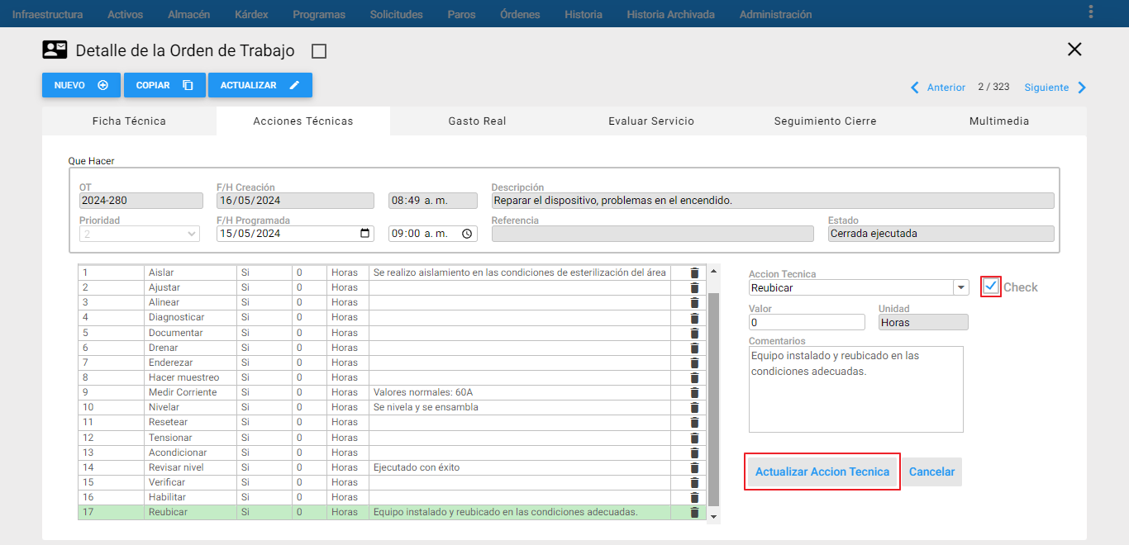This screenshot has width=1129, height=545.
Task: Delete the Acondicionar action row
Action: tap(694, 453)
